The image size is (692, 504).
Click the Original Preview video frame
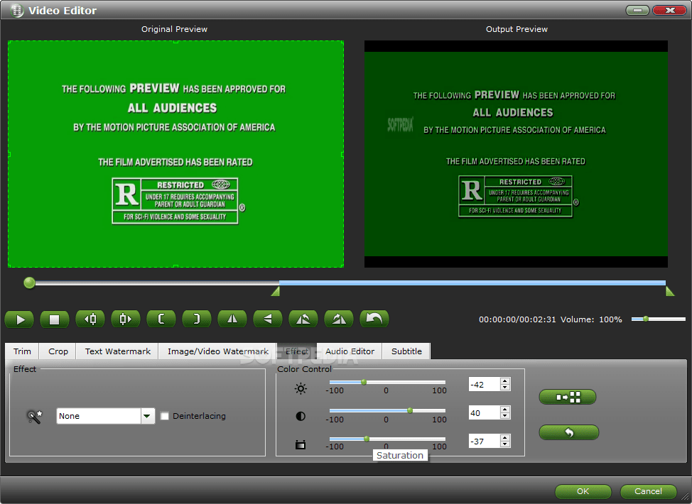tap(175, 154)
